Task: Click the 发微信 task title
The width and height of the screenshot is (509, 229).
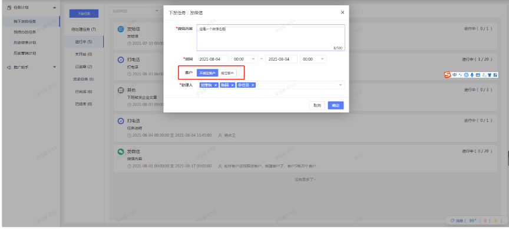Action: click(133, 151)
